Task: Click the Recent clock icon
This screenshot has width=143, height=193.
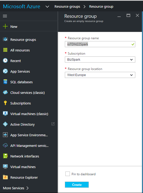Action: click(x=5, y=60)
